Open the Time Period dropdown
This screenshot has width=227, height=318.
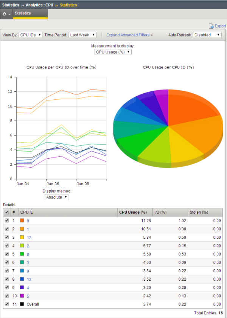click(82, 35)
